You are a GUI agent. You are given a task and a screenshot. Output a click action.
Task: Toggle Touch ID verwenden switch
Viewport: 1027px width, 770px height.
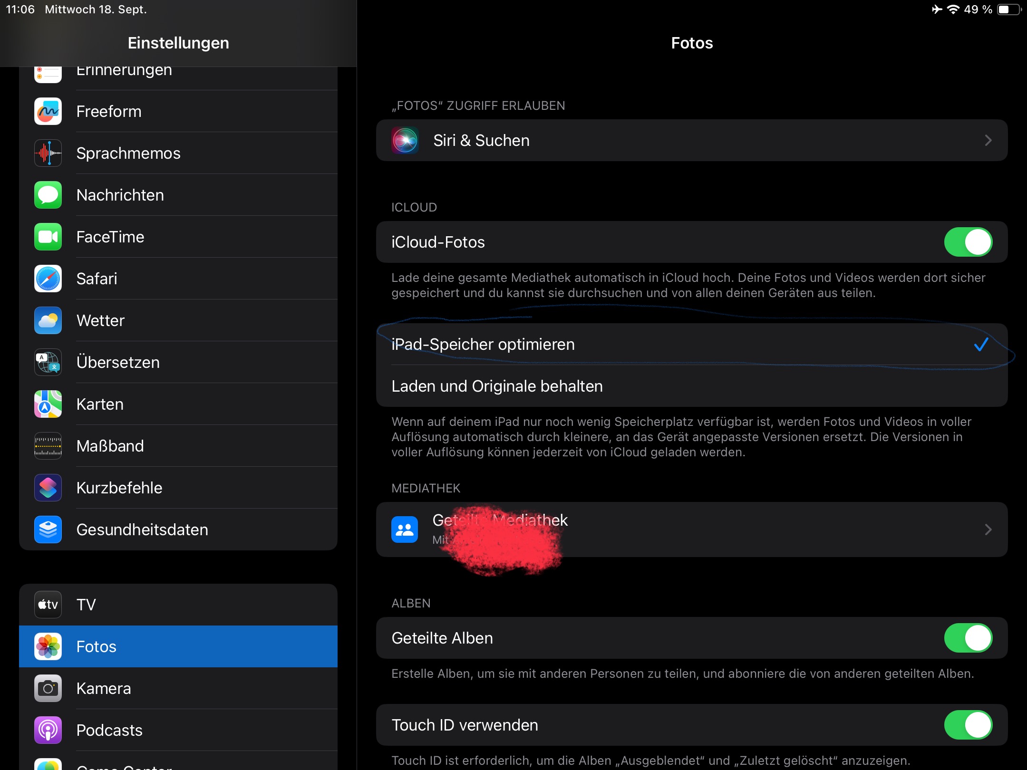(968, 725)
